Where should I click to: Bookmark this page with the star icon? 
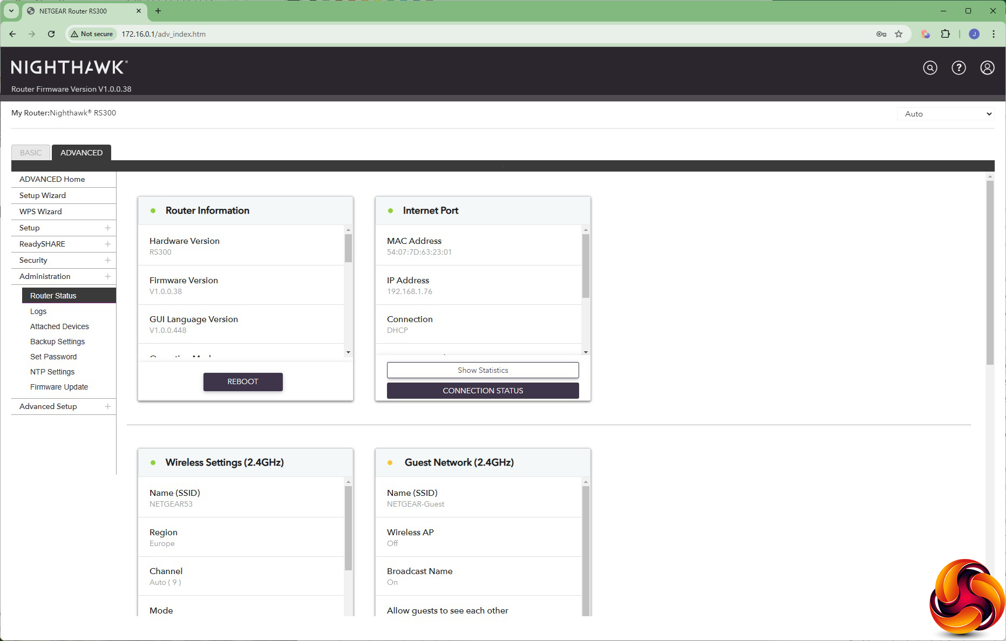[x=899, y=34]
